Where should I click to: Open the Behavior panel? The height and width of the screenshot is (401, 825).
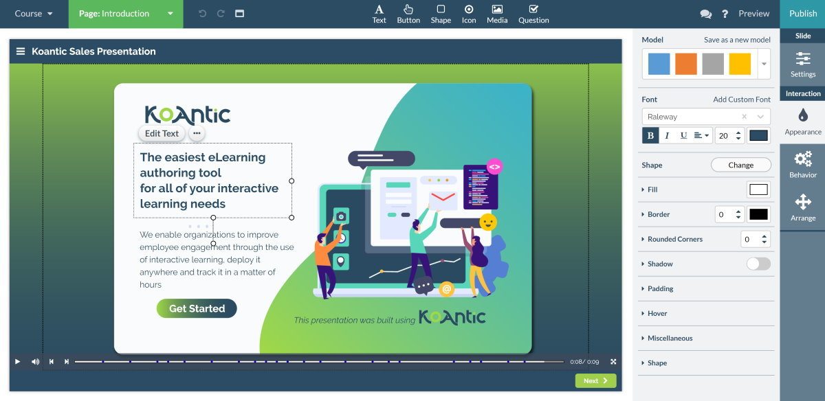(802, 165)
